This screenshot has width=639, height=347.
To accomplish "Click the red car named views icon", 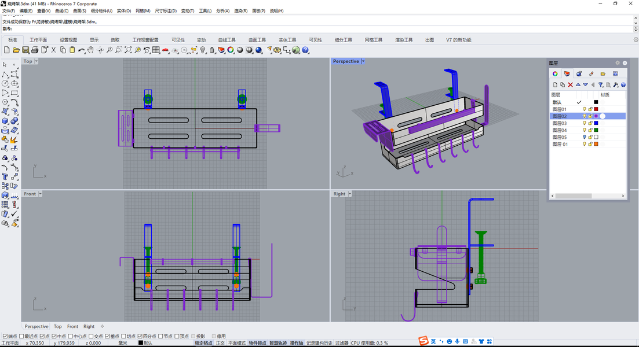I will (x=165, y=50).
